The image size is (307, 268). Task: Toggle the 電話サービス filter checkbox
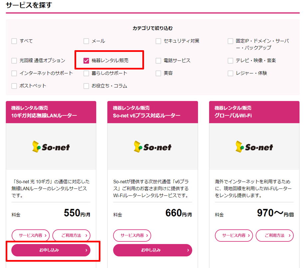click(x=158, y=61)
